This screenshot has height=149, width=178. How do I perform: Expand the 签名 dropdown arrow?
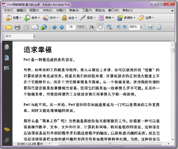(x=95, y=18)
